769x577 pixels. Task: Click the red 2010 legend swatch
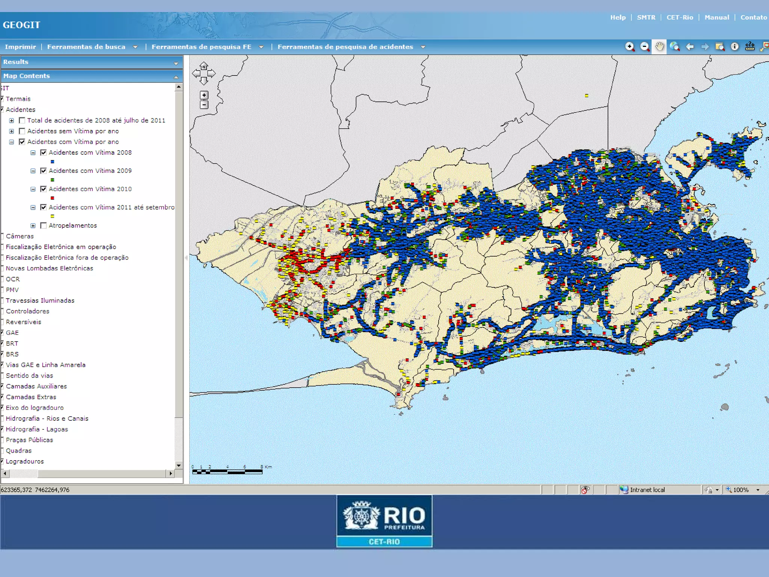coord(53,198)
